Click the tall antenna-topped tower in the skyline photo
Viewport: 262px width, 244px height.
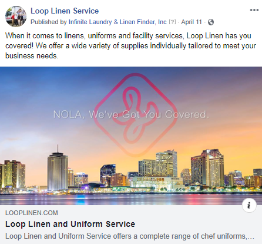(x=58, y=169)
